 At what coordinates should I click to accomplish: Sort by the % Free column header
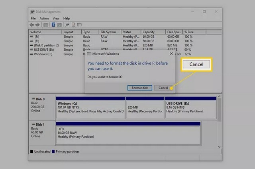(x=194, y=32)
